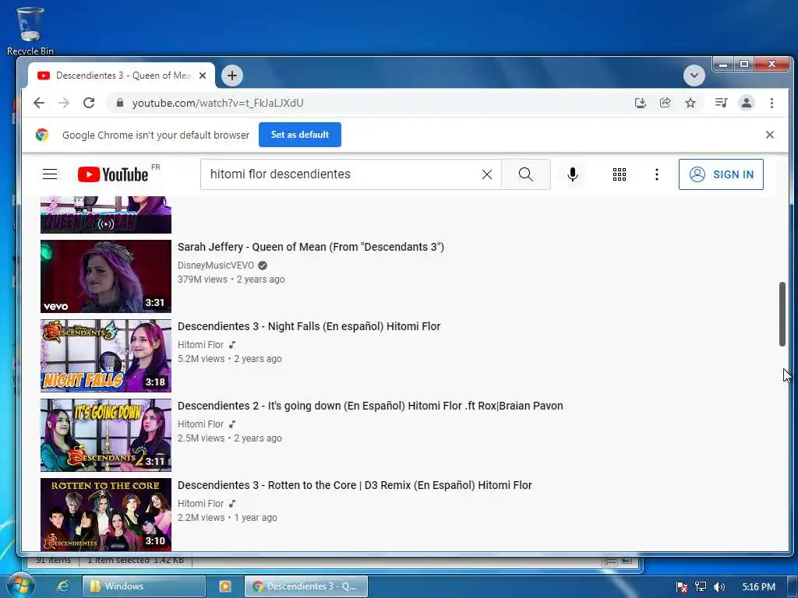Open the partially visible Queen of Mean live thumbnail
798x598 pixels.
(106, 215)
